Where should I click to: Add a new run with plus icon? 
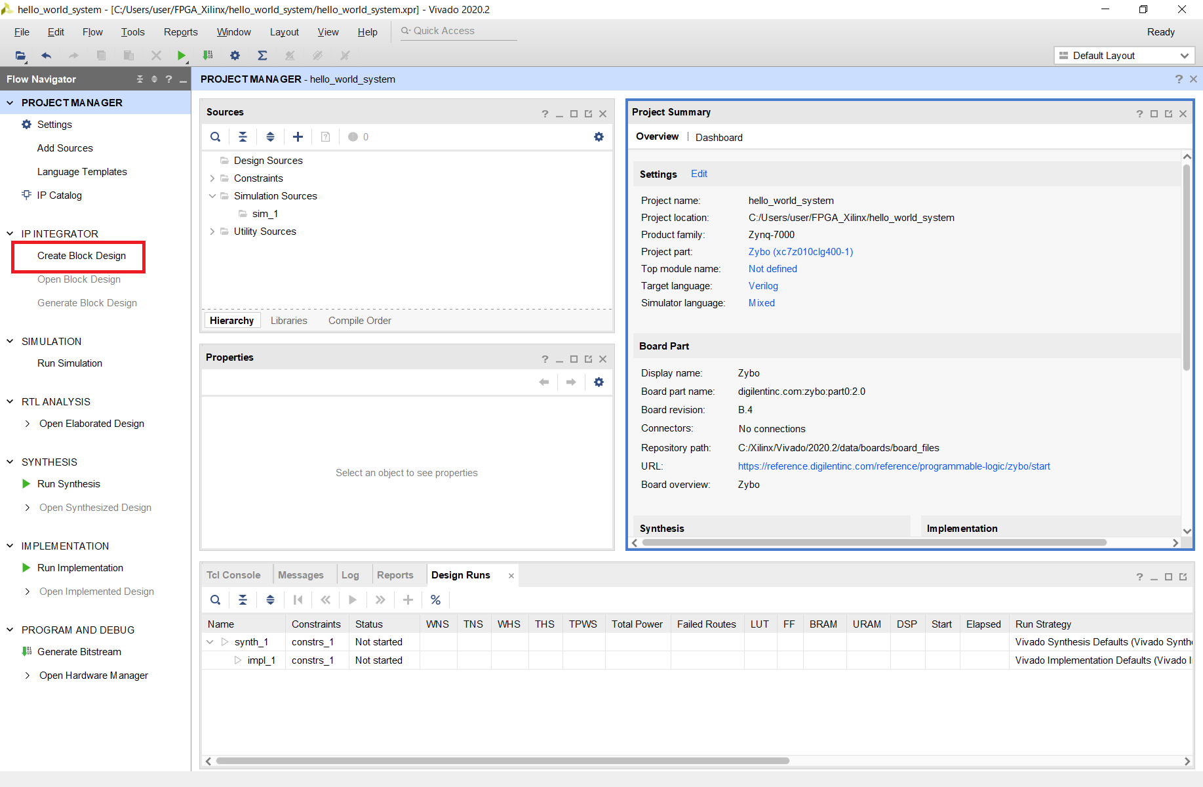pos(408,600)
